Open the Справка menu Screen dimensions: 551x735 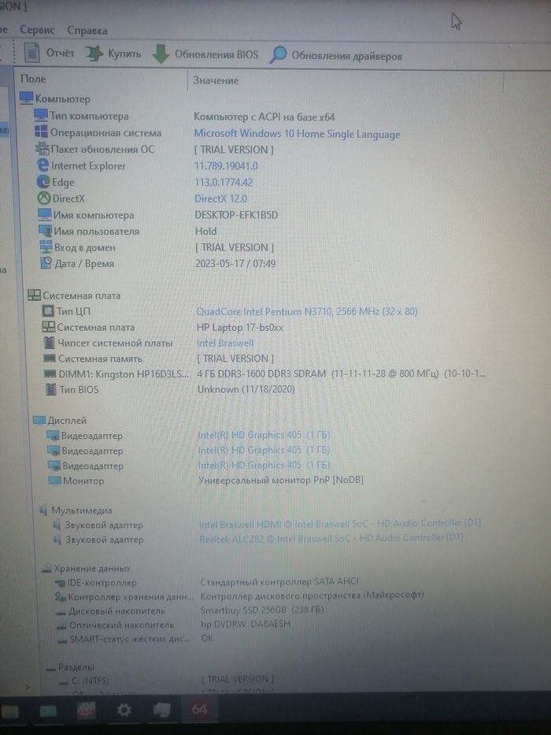[x=87, y=31]
